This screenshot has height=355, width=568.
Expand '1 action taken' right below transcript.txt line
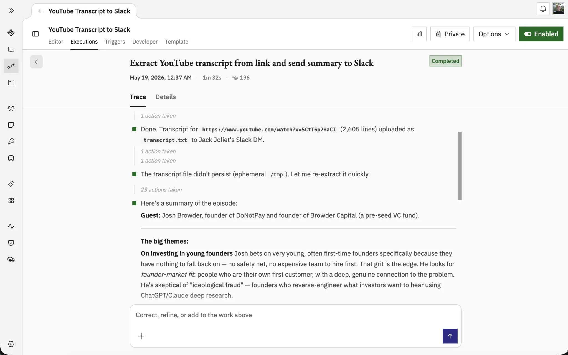(158, 151)
